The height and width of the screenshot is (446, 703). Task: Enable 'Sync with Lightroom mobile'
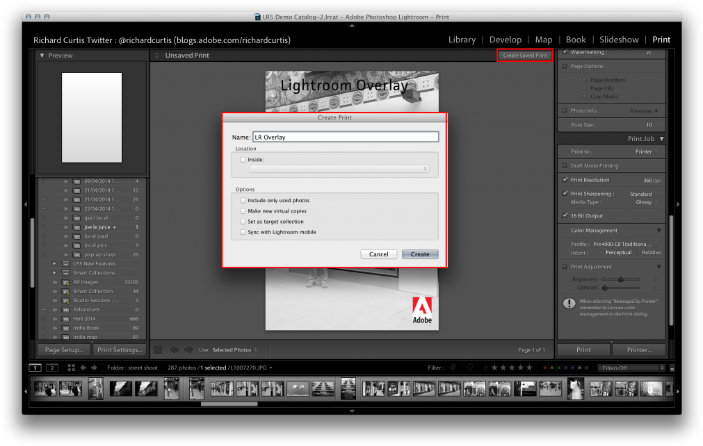click(x=243, y=232)
